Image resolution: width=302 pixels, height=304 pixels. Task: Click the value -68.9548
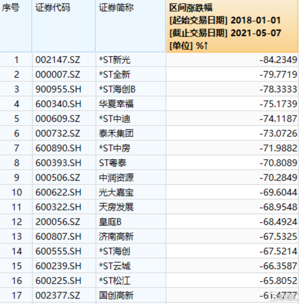click(278, 207)
